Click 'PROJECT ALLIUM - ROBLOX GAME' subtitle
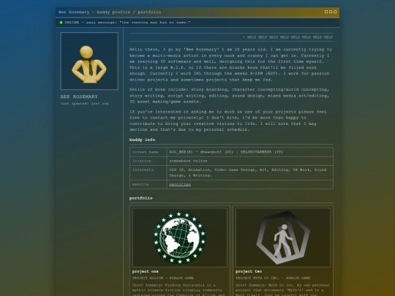The width and height of the screenshot is (395, 296). click(163, 278)
